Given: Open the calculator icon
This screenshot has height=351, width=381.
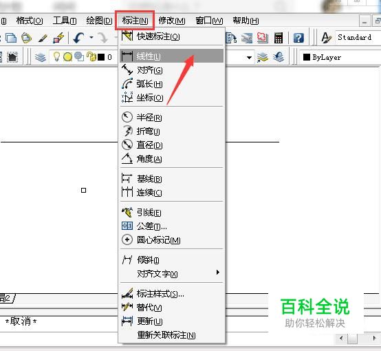Looking at the screenshot, I should click(x=279, y=38).
